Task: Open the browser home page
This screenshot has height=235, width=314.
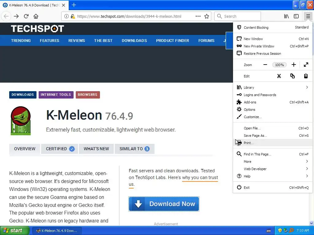Action: click(x=36, y=16)
